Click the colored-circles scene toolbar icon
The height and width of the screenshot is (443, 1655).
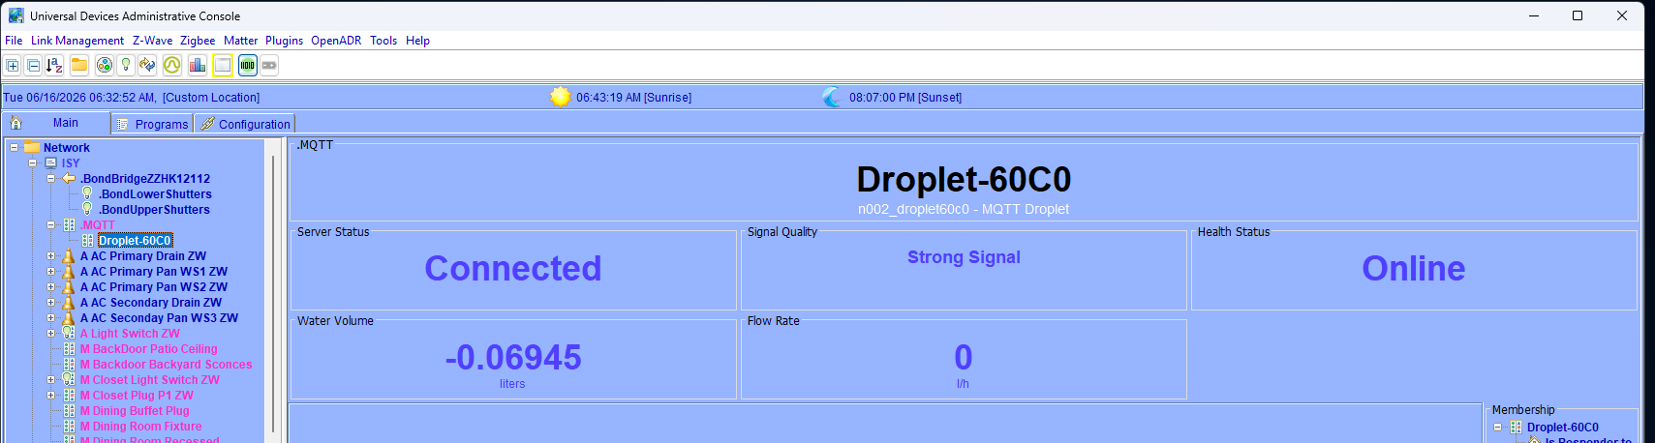(x=105, y=65)
